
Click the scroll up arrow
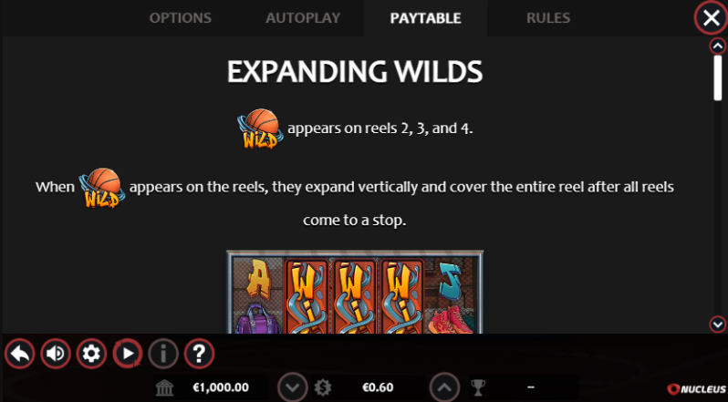(x=718, y=46)
